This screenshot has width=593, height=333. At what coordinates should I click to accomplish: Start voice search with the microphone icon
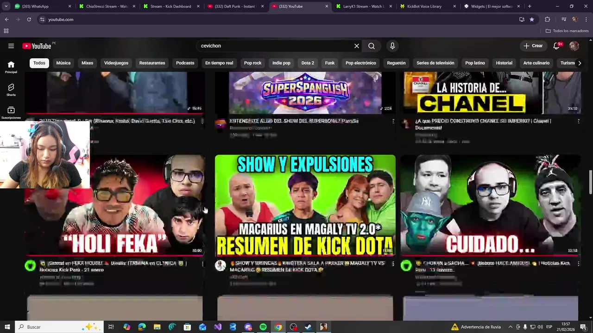[x=392, y=46]
